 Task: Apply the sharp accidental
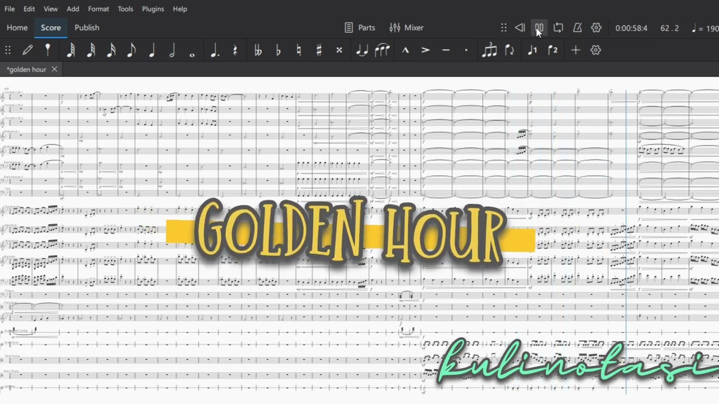pos(318,50)
